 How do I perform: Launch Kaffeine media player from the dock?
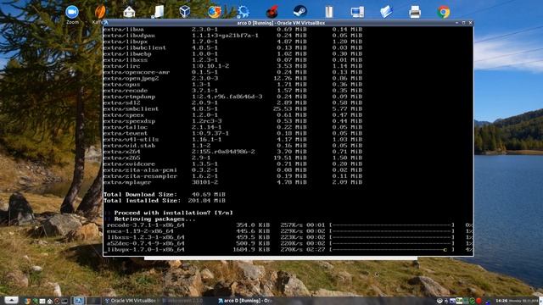click(x=100, y=12)
